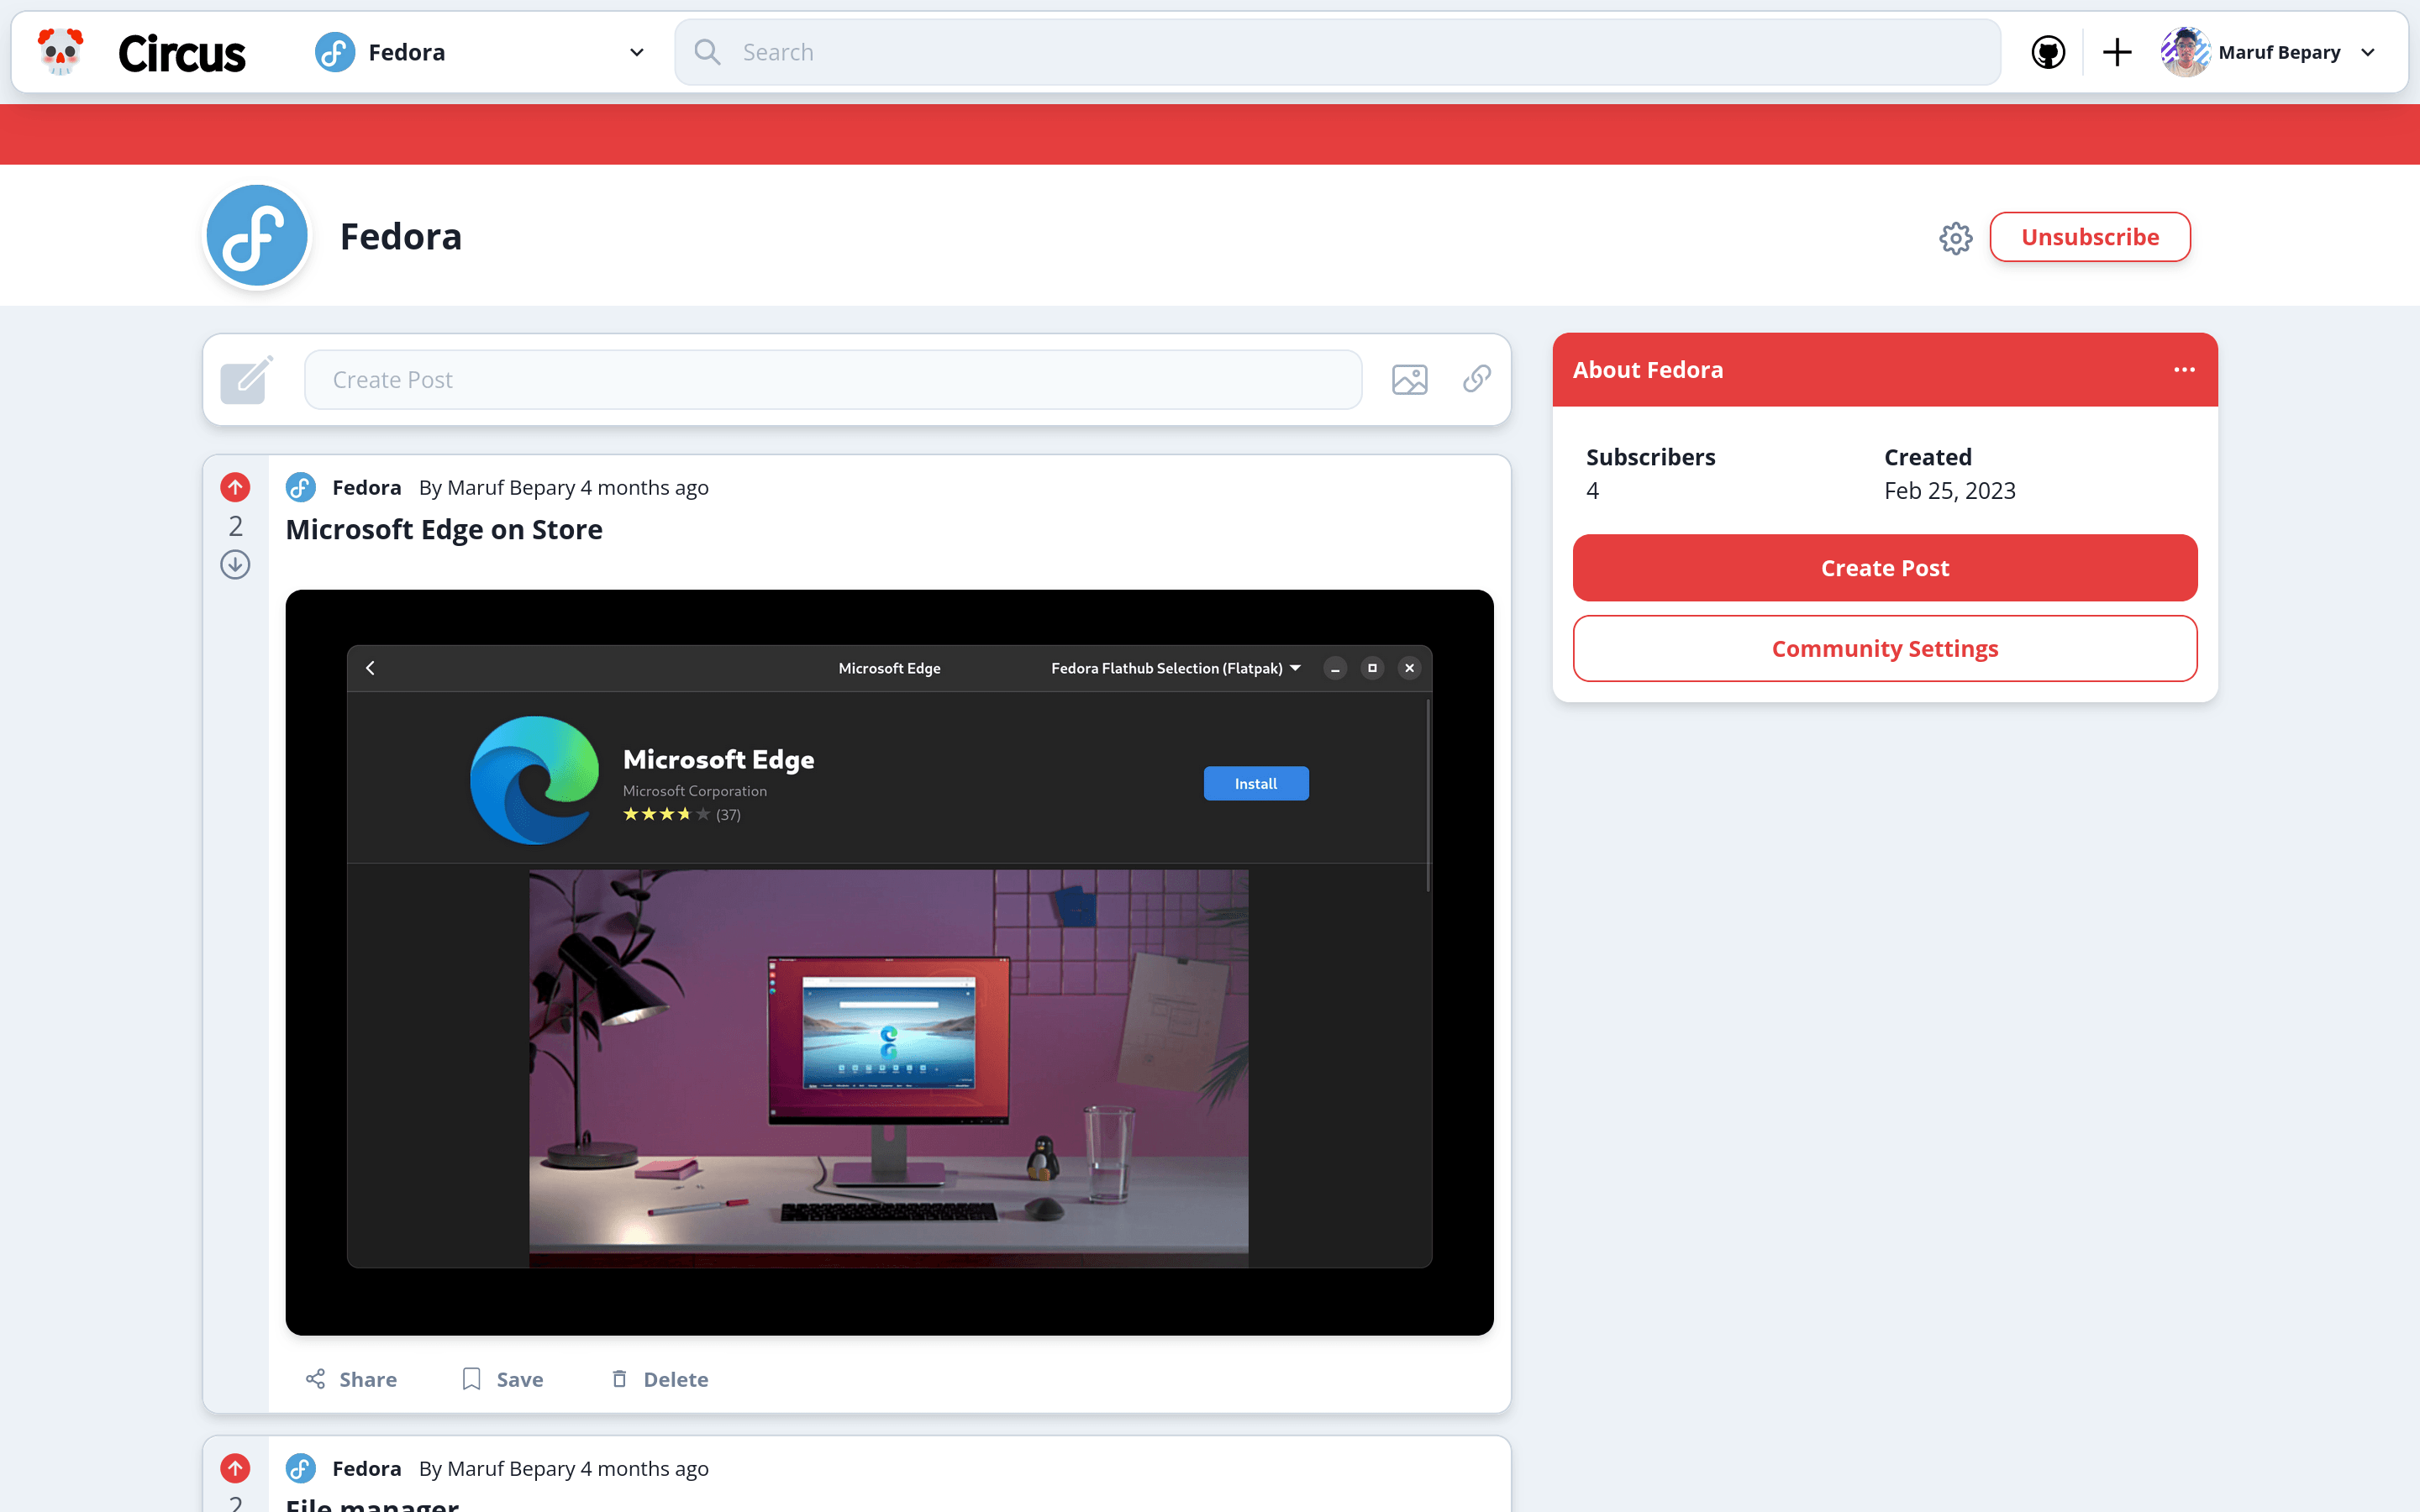Open Fedora link on File manager post

366,1468
